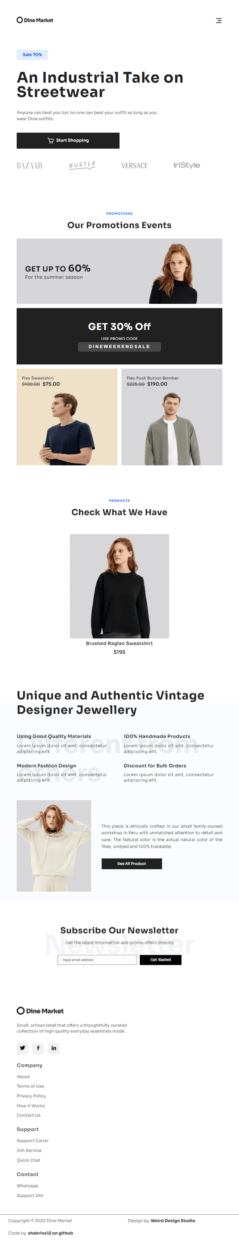Click the Get Started newsletter button

click(x=161, y=959)
